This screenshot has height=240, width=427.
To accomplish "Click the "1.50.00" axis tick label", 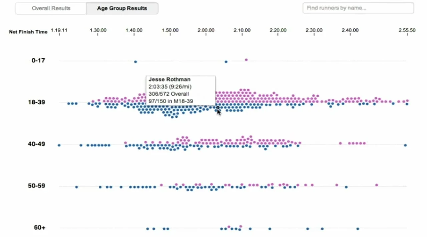I will pos(170,30).
